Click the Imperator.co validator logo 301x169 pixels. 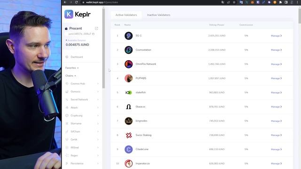(x=128, y=163)
